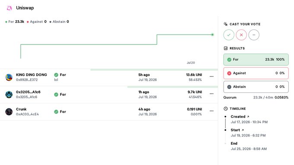Toggle the Abstain series in chart legend
294x165 pixels.
coord(59,22)
